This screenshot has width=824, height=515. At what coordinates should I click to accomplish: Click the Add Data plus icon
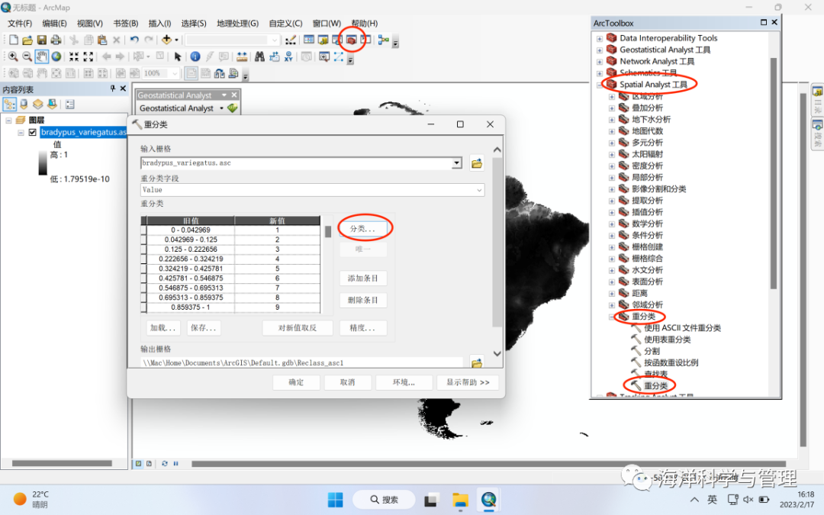click(166, 40)
